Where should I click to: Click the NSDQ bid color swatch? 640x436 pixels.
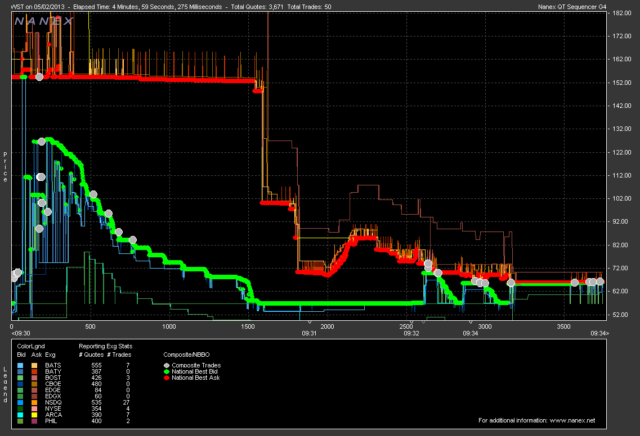click(21, 403)
